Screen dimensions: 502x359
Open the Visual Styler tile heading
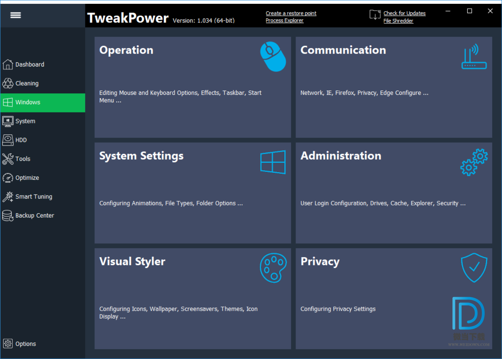tap(132, 262)
